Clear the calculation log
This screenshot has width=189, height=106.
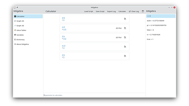[x=134, y=11]
